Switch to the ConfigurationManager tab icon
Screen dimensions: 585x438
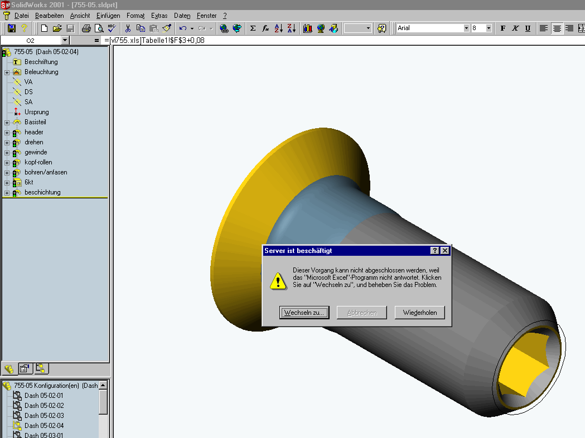pyautogui.click(x=41, y=368)
